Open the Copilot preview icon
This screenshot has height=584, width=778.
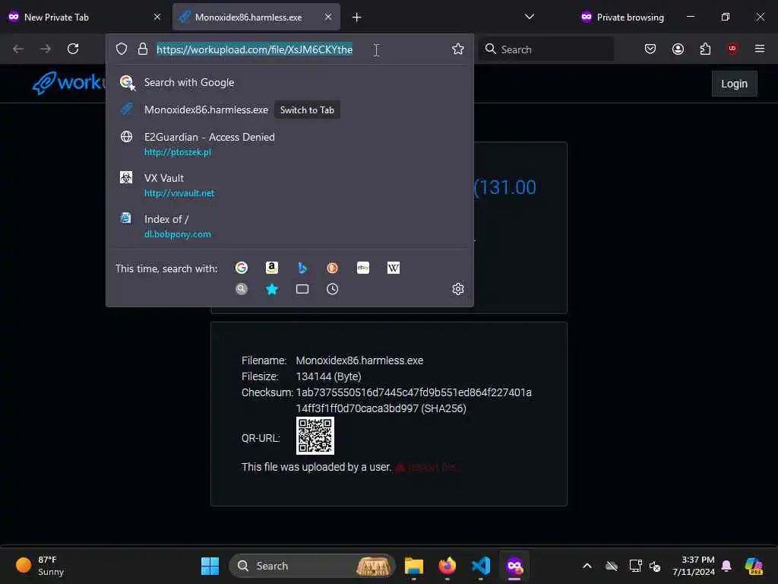(754, 566)
